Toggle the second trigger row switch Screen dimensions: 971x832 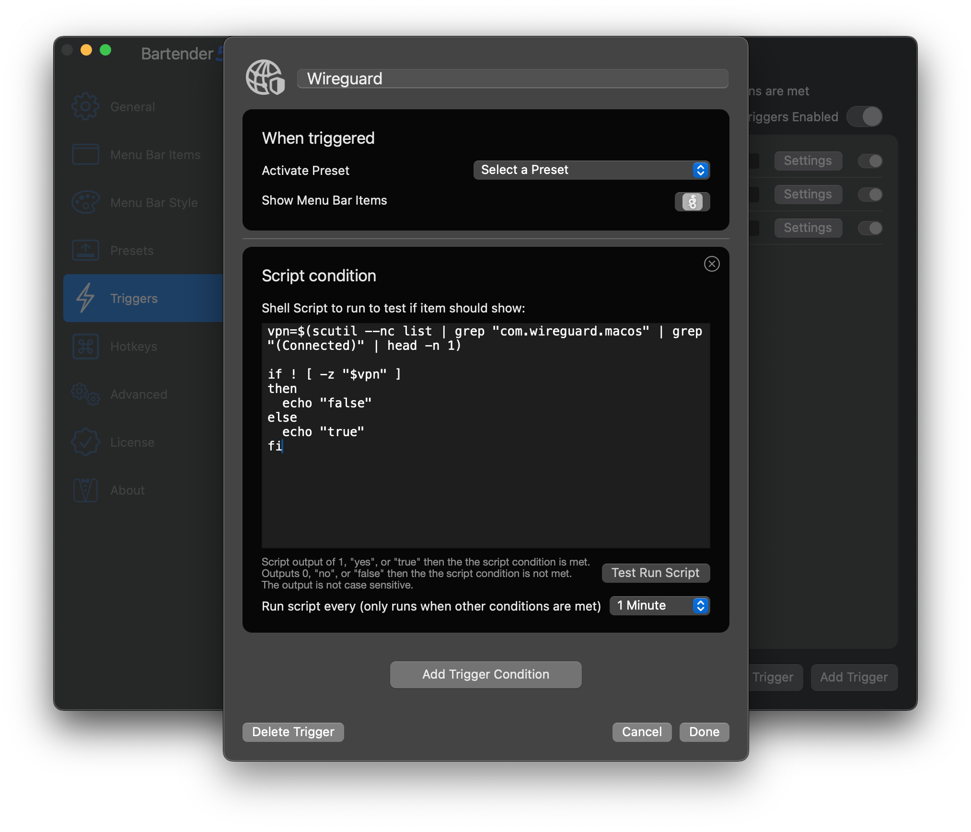pos(870,195)
